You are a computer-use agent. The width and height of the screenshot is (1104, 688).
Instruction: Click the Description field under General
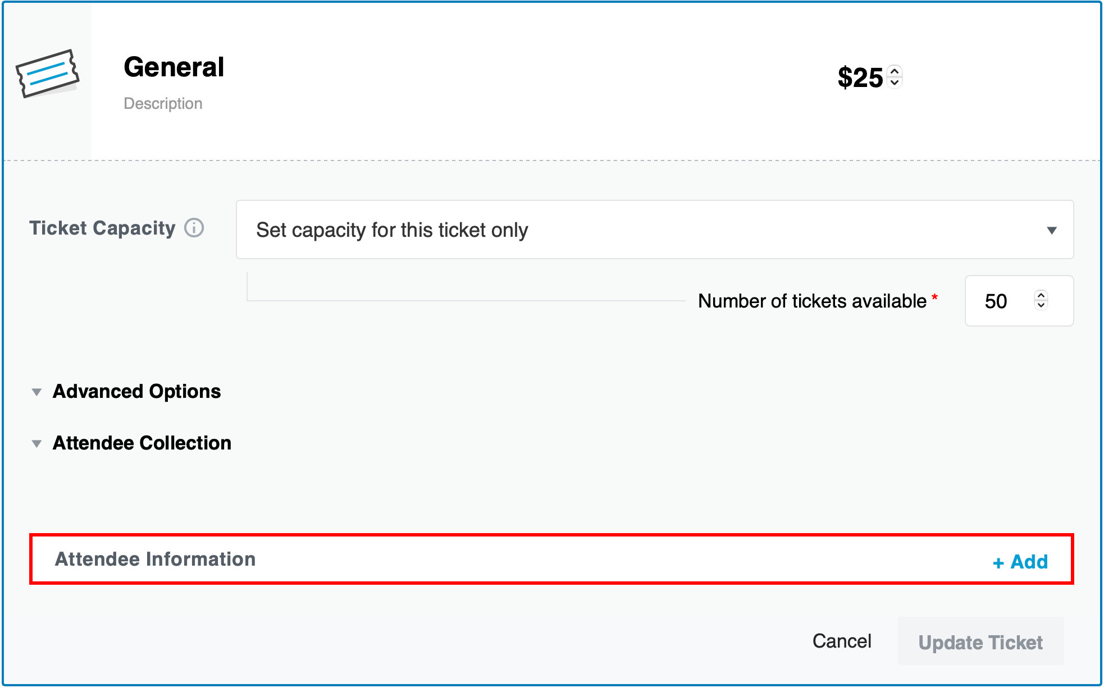click(163, 103)
